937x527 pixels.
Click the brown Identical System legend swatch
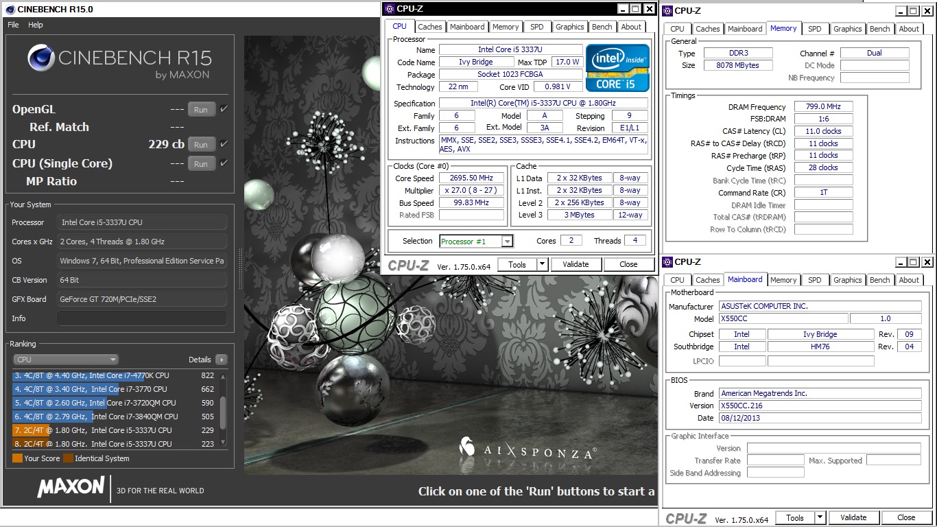[68, 458]
